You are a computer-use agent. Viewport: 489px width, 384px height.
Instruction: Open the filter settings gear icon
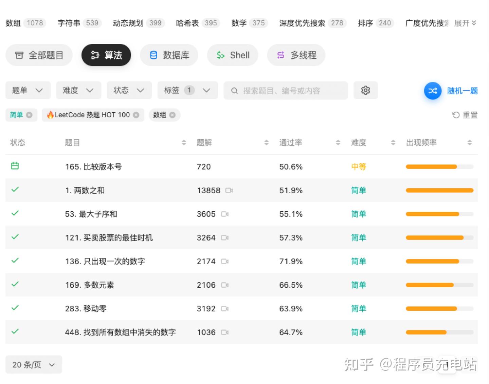coord(365,90)
